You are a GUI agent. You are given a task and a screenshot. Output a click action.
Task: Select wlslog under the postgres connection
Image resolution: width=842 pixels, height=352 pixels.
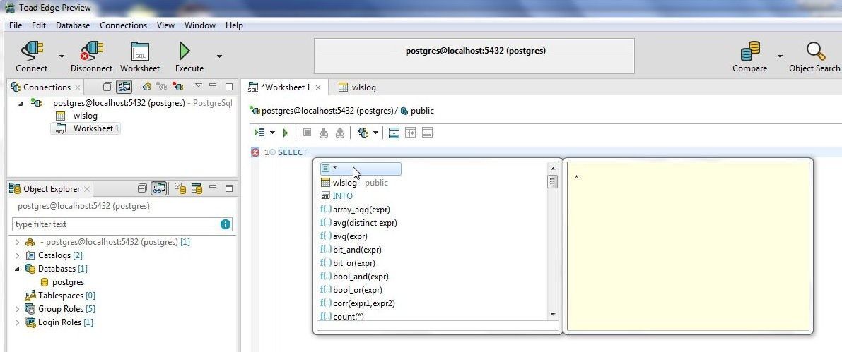pos(86,116)
